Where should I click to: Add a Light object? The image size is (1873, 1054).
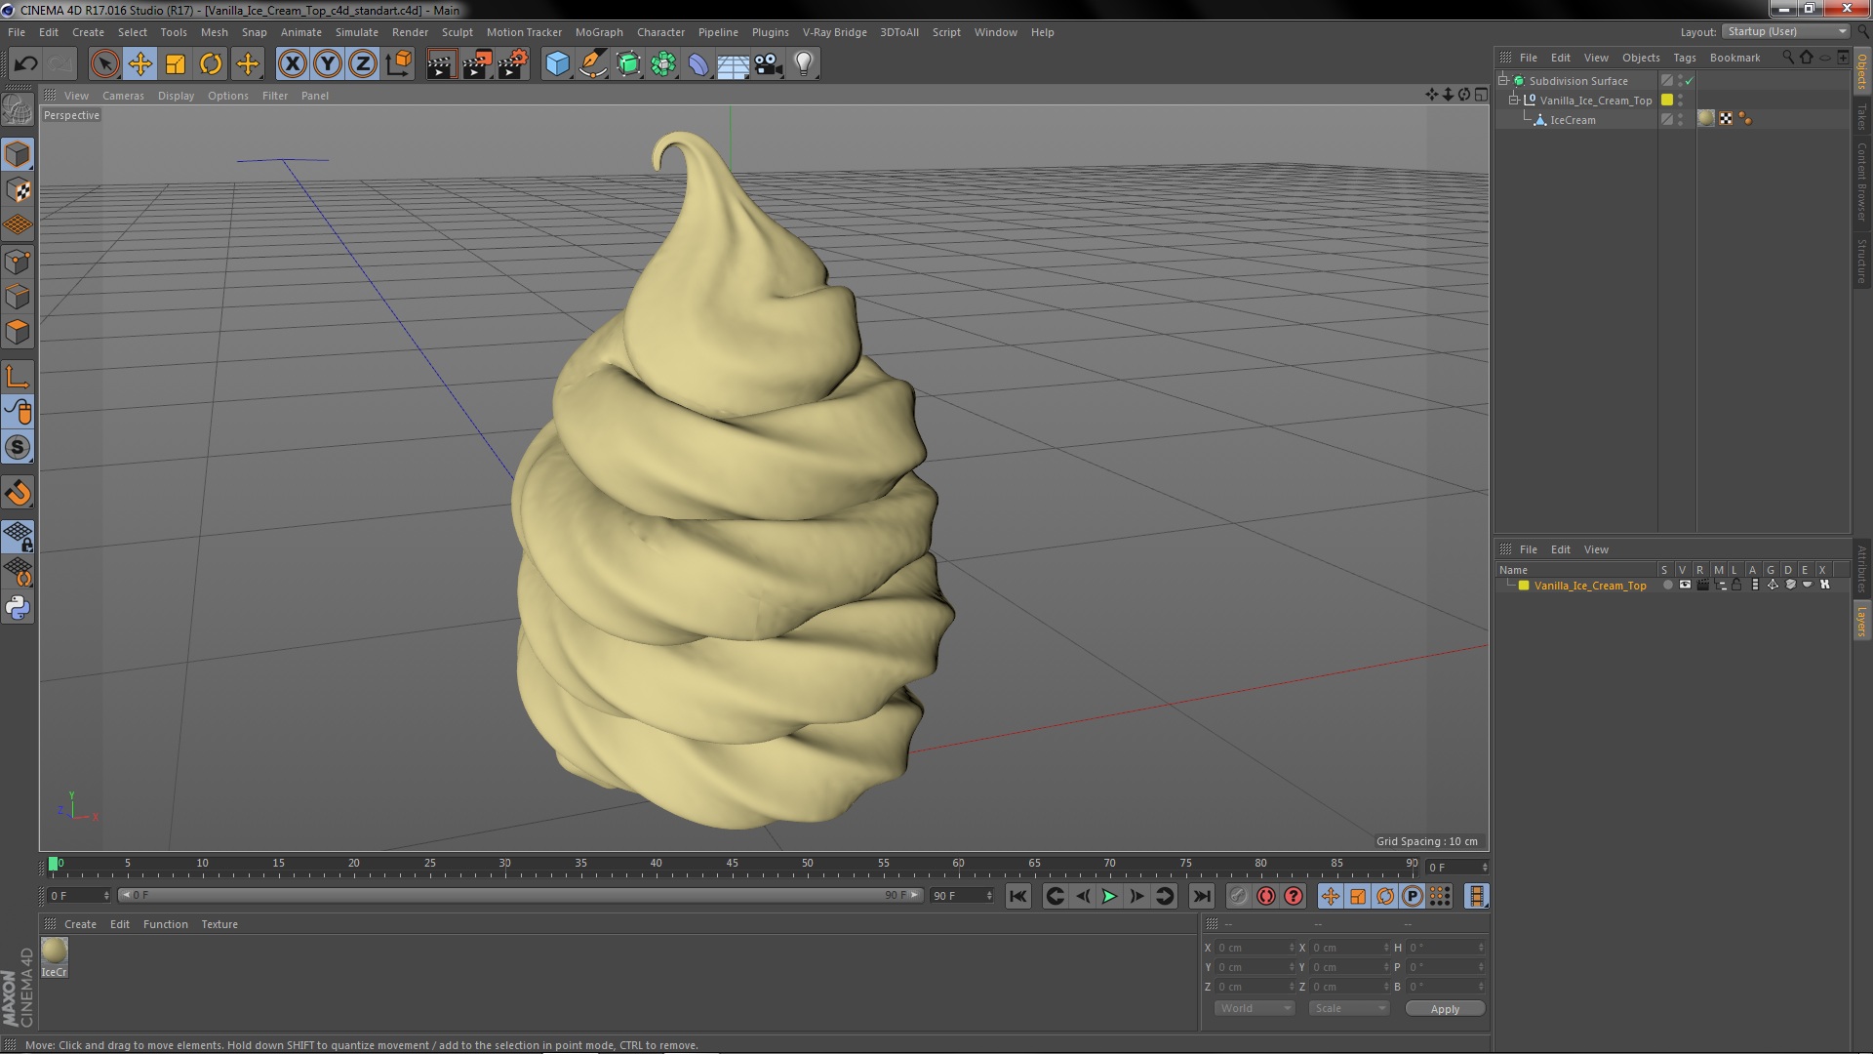tap(803, 64)
